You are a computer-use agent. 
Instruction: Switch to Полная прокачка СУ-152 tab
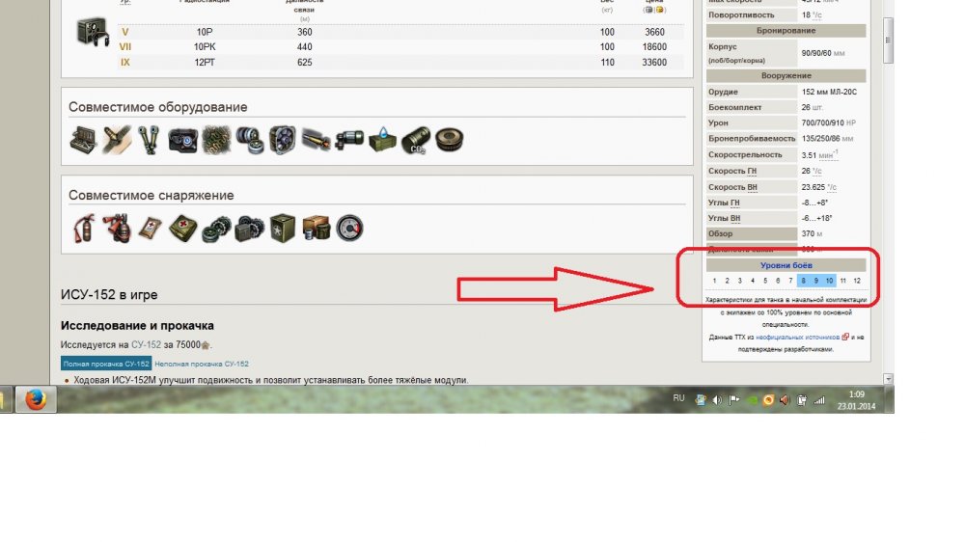tap(106, 364)
